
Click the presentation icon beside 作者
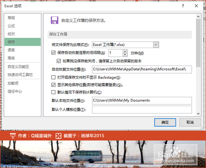pyautogui.click(x=13, y=136)
